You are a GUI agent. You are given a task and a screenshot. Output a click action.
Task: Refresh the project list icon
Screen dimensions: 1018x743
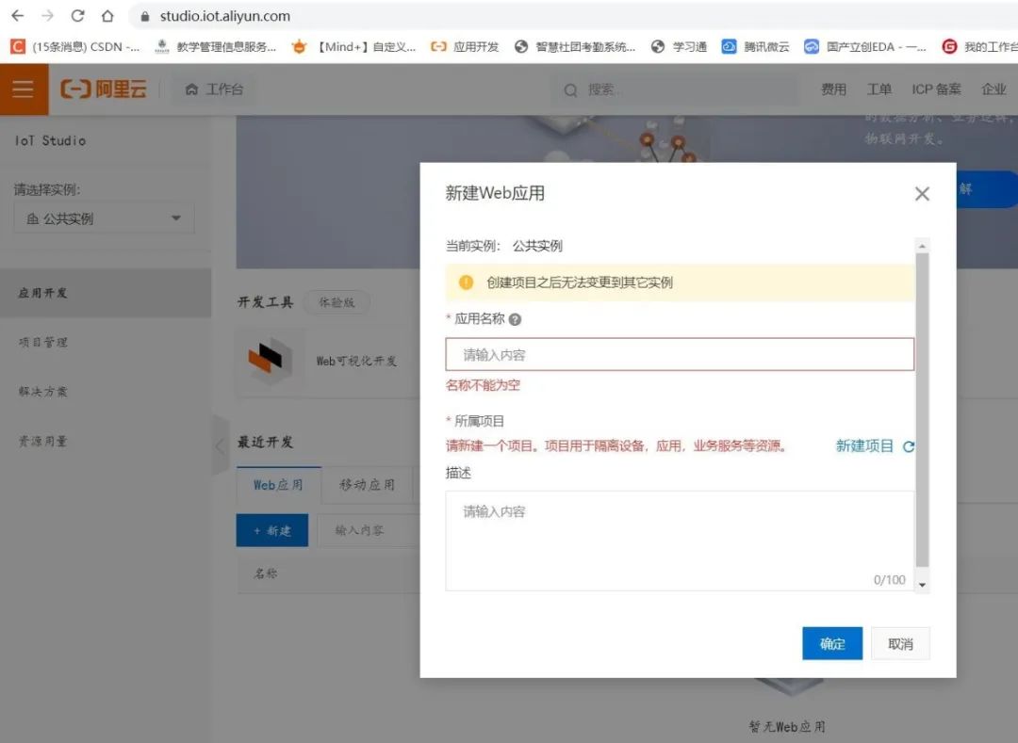point(909,446)
